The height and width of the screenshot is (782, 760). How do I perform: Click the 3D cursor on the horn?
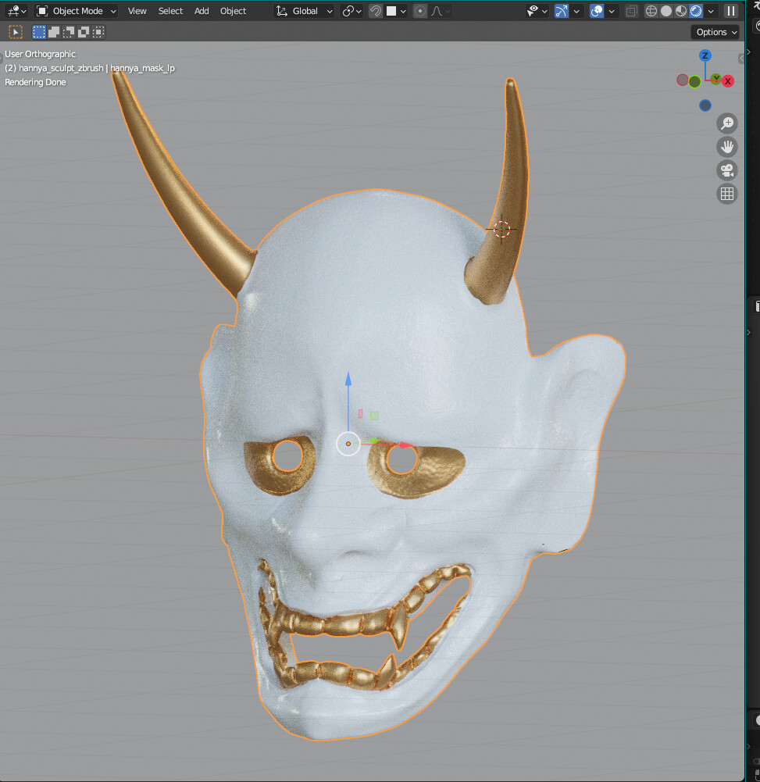pyautogui.click(x=501, y=229)
